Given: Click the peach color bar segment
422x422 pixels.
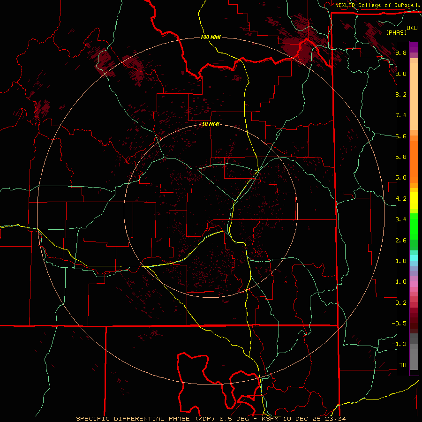Looking at the screenshot, I should pos(414,96).
